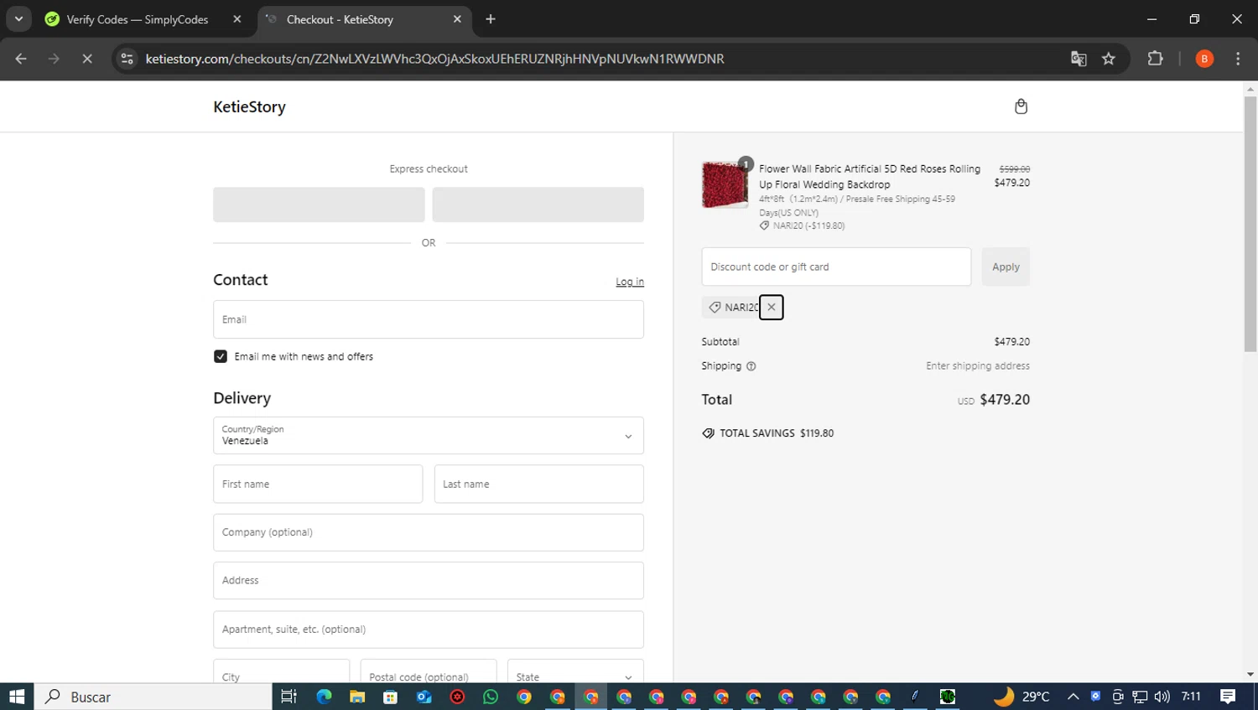Click the Total $479.20 amount
Screen dimensions: 1258x710
click(1005, 400)
